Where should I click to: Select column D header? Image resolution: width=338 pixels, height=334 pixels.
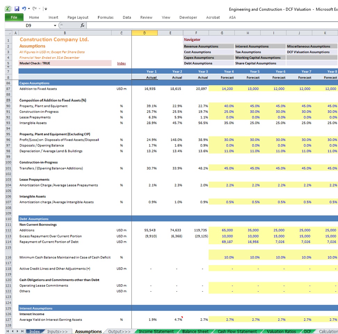(x=144, y=33)
